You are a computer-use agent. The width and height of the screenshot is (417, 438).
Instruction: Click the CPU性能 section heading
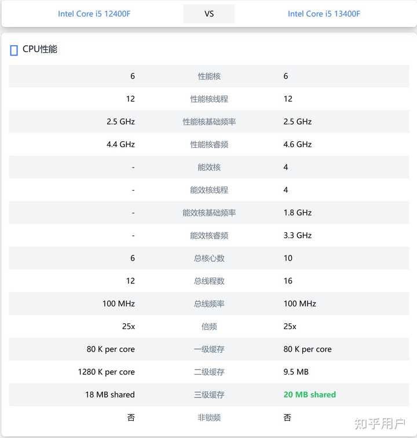pos(40,49)
